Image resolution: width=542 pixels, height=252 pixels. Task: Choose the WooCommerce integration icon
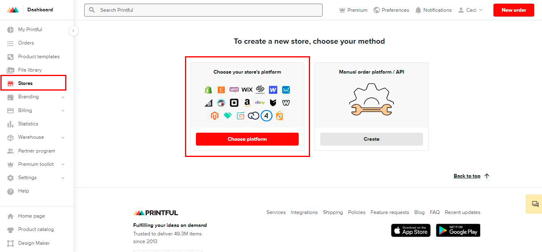(x=234, y=89)
